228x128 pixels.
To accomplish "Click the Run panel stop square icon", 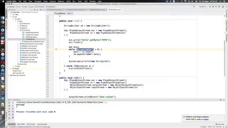I will [x=9, y=106].
